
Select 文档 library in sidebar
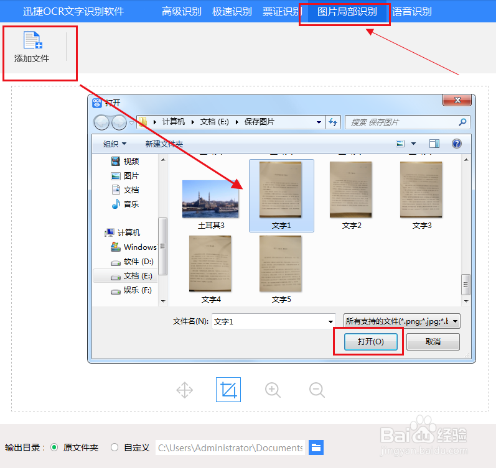tap(125, 190)
